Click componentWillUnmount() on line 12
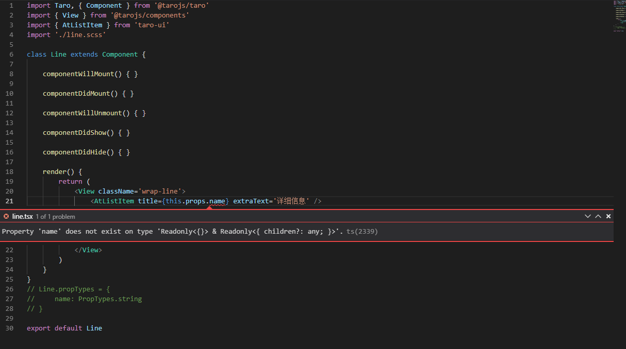The height and width of the screenshot is (349, 626). 86,113
